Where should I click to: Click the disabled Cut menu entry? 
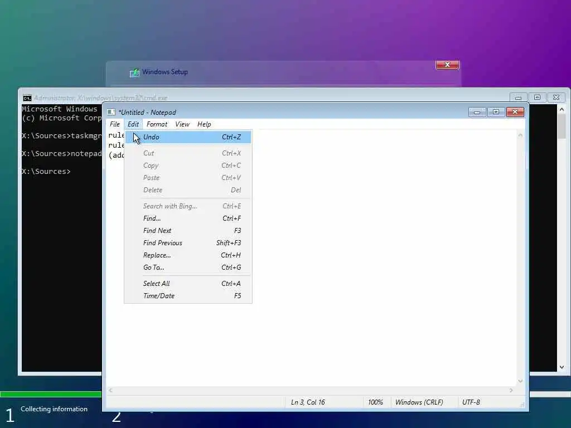[x=188, y=153]
